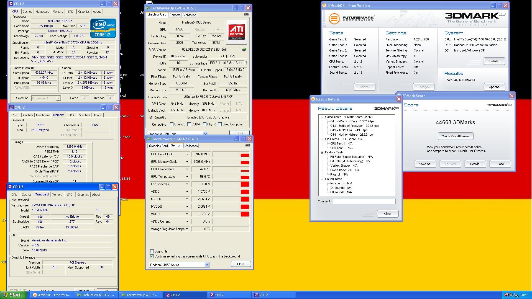Open the VDDC sensor dropdown
The height and width of the screenshot is (299, 532).
(187, 192)
